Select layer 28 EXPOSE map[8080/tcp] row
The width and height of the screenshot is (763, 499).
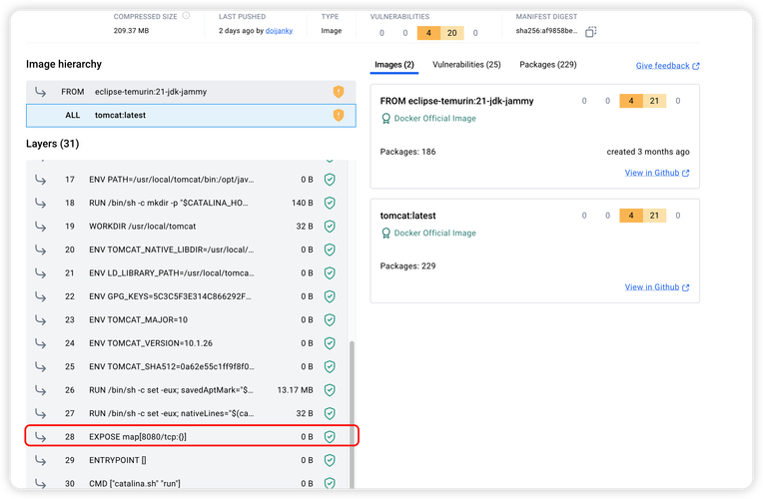[x=188, y=437]
